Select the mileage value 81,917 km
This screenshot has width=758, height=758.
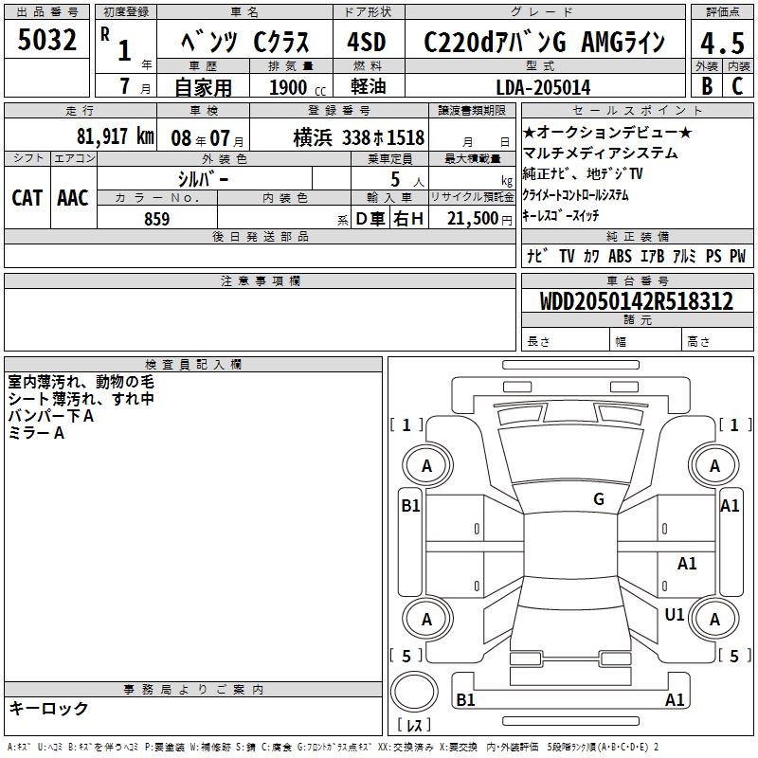[116, 135]
